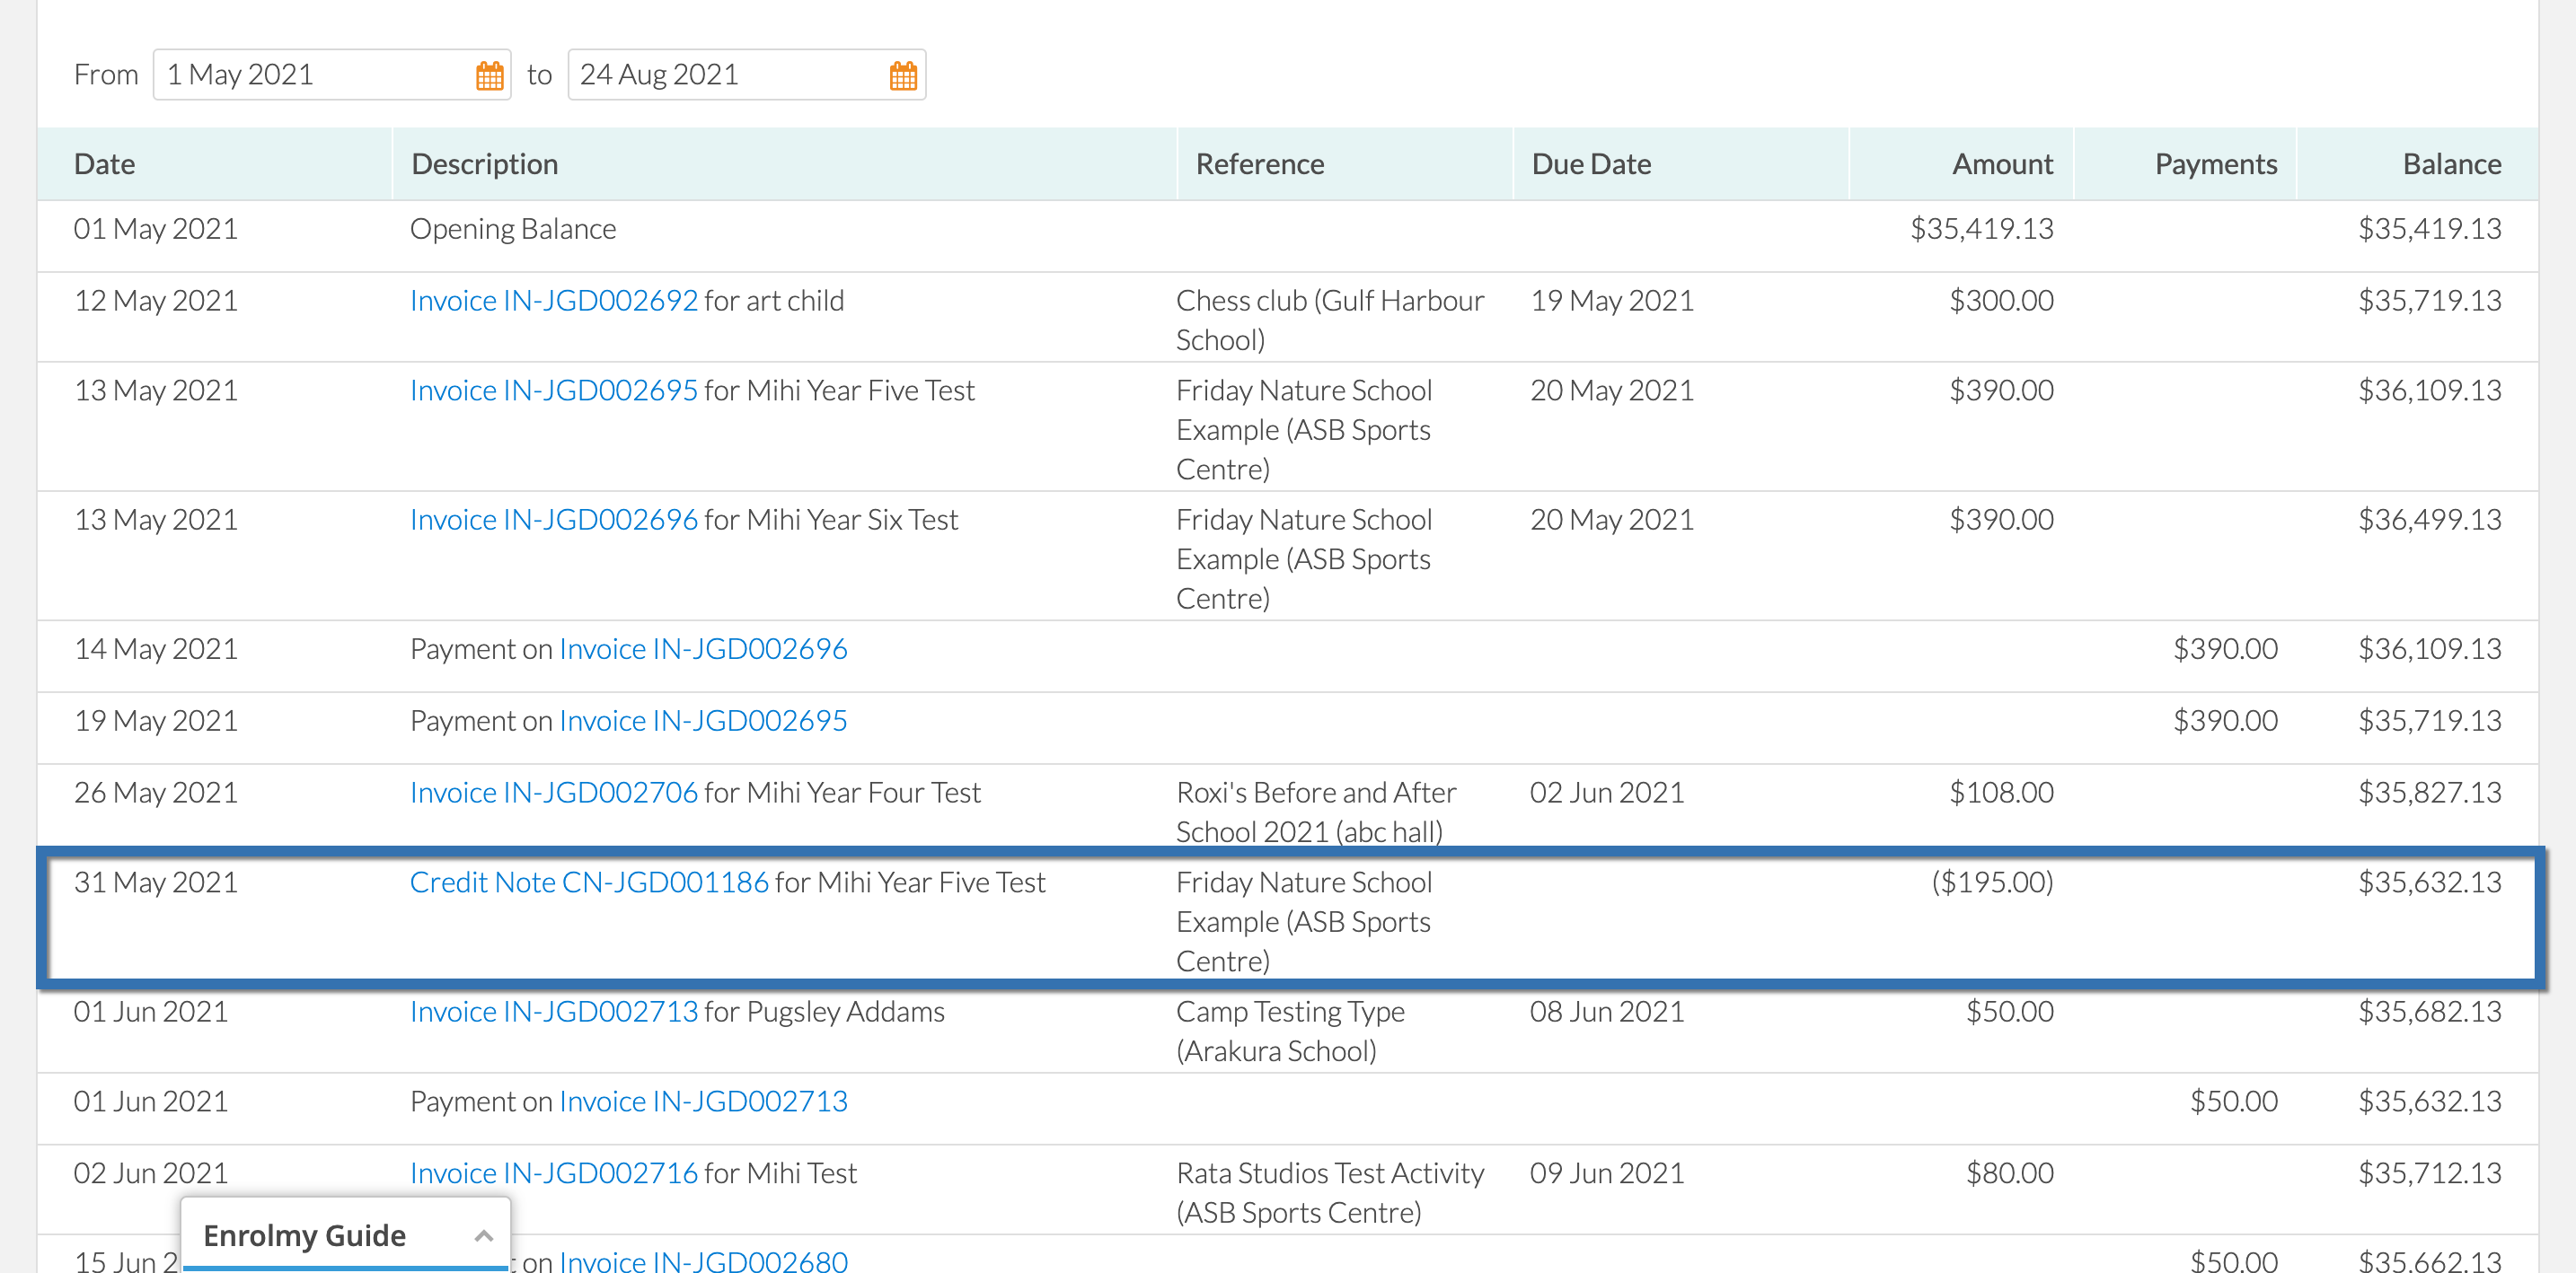2576x1273 pixels.
Task: Open the From date calendar picker icon
Action: 489,75
